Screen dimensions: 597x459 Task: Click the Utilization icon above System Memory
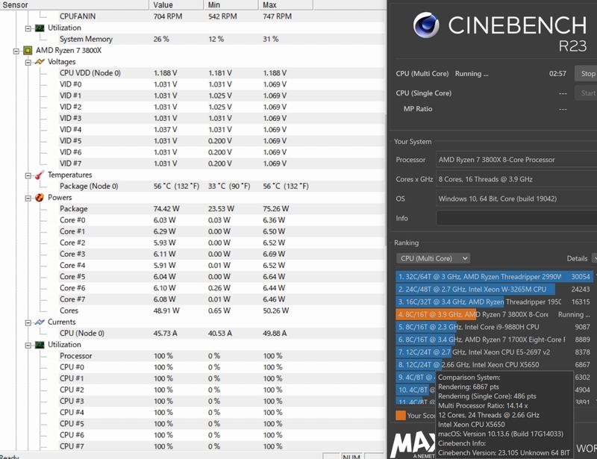tap(40, 28)
